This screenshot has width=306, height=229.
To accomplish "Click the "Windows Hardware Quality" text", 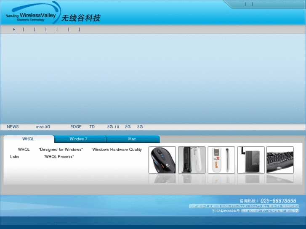I will tap(117, 150).
